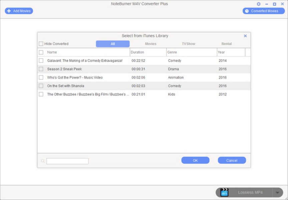
Task: Select the Galavant: The Making of title
Action: pyautogui.click(x=85, y=61)
